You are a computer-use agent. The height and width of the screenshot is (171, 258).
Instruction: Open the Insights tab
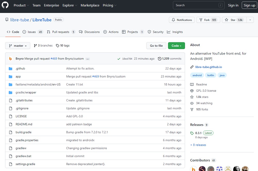point(175,32)
